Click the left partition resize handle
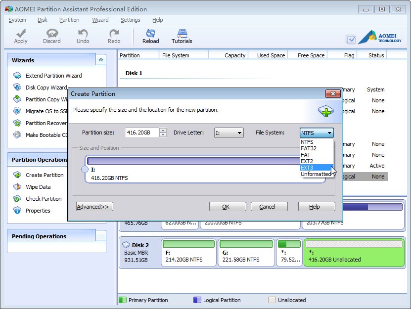The width and height of the screenshot is (411, 309). click(x=85, y=169)
